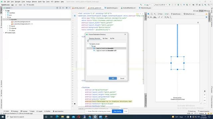Click the Debug app bug icon
Viewport: 213px width, 119px height.
178,5
